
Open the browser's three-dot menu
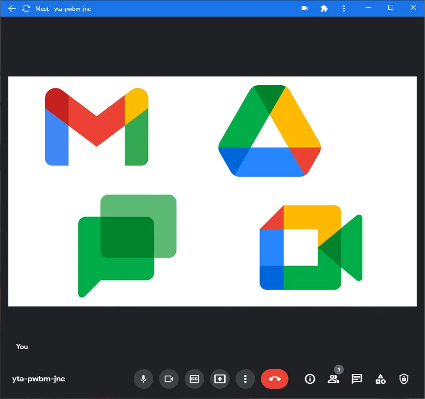click(344, 8)
